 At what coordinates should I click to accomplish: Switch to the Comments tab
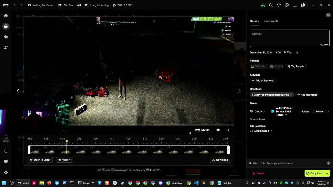coord(271,21)
